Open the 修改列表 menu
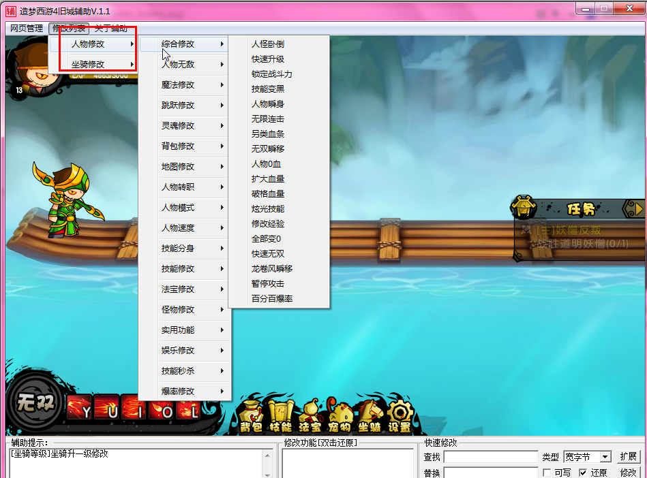The image size is (647, 478). (69, 29)
